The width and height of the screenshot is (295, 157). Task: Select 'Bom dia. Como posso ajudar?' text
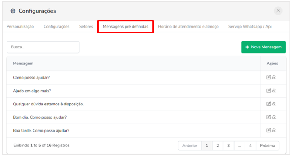40,117
